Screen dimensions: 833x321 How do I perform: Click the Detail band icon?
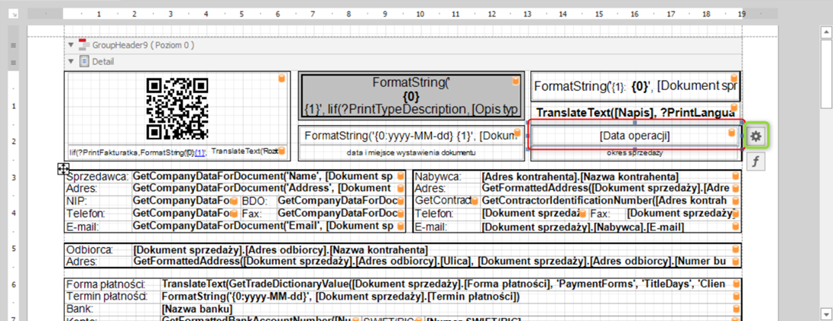84,62
